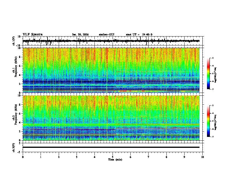
Task: Click the "-3" label on ch.1 color bar
Action: (x=212, y=58)
